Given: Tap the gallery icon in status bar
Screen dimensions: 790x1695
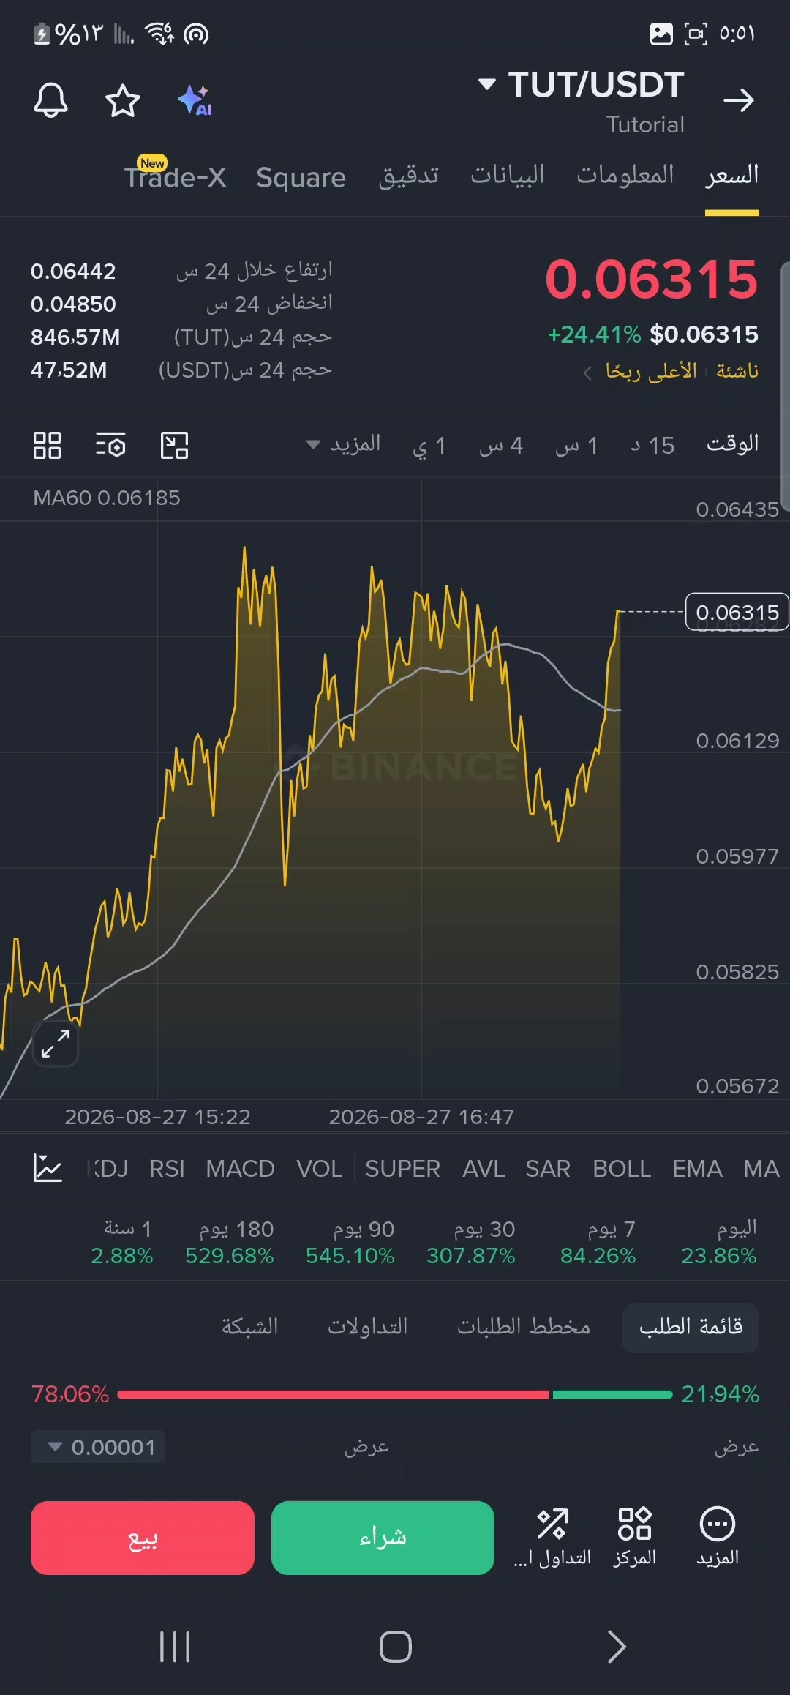Looking at the screenshot, I should pos(661,34).
